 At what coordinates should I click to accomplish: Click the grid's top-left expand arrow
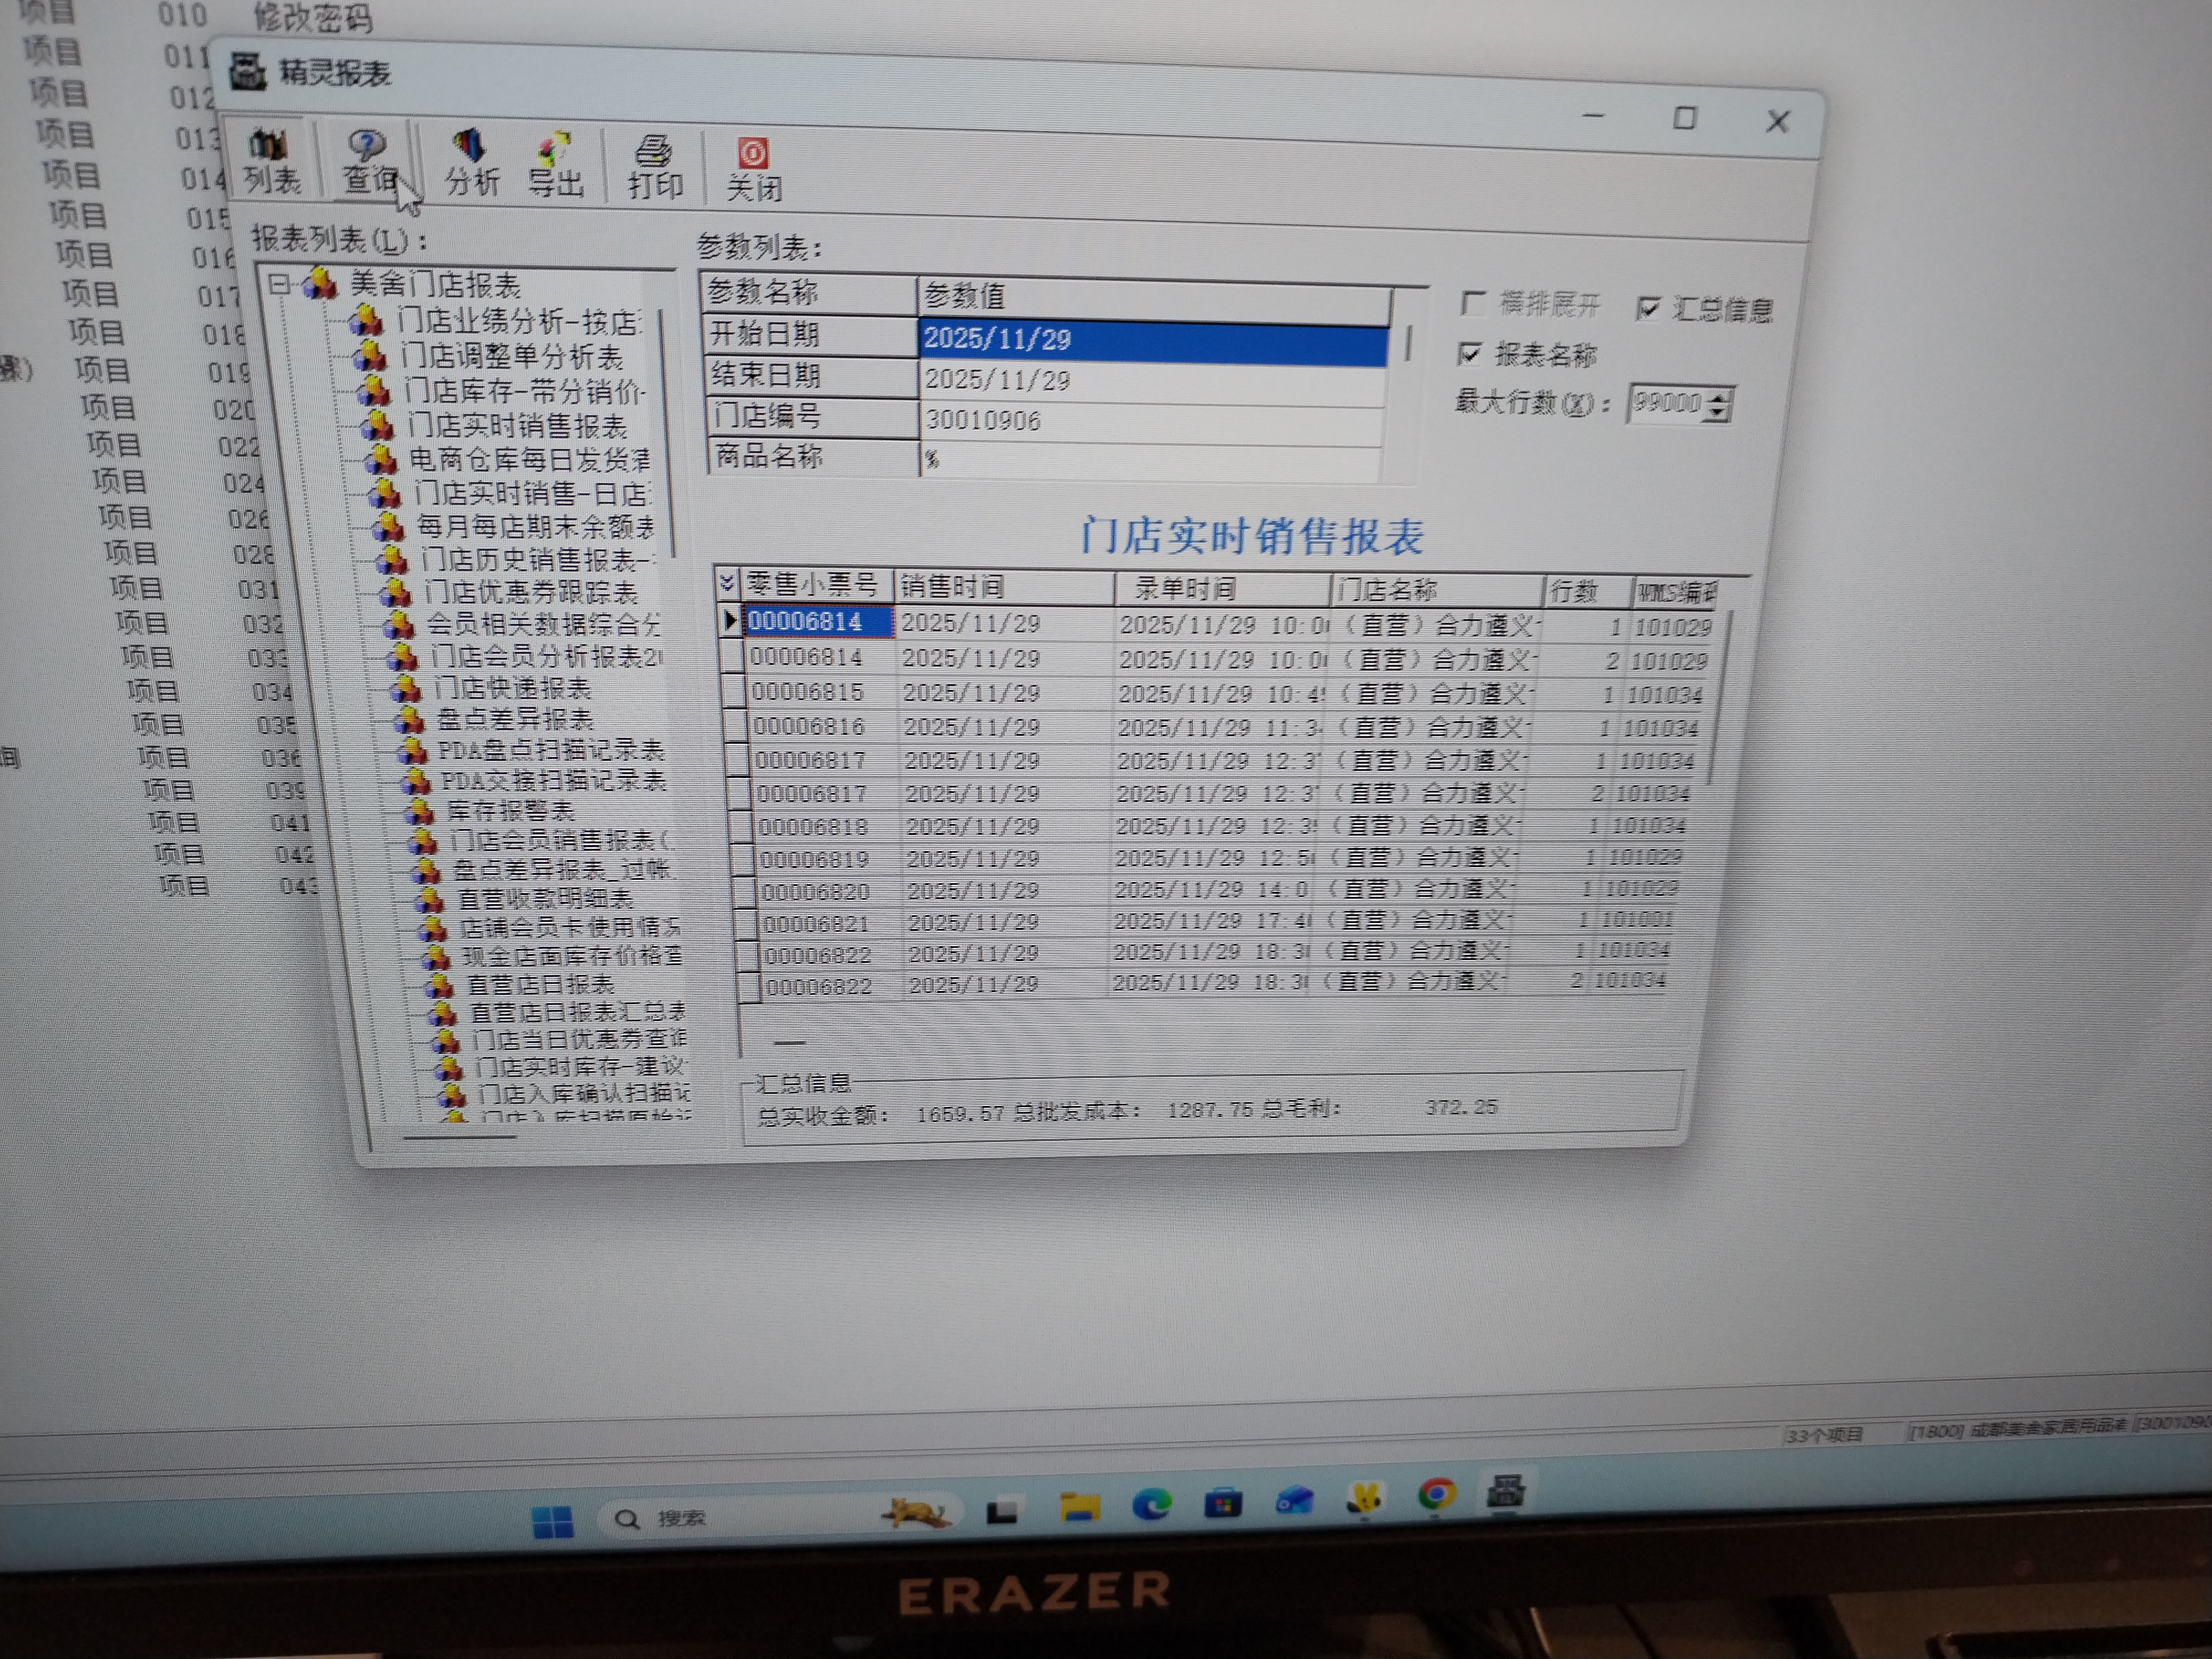(727, 583)
